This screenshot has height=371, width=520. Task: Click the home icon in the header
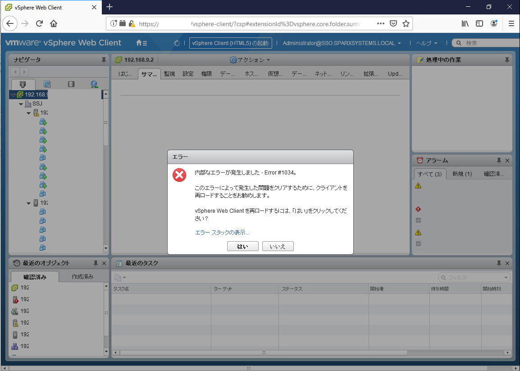click(x=138, y=43)
